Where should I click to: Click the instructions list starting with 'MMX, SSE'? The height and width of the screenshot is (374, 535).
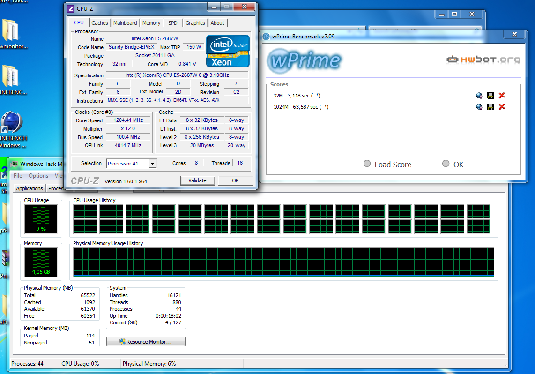click(177, 100)
